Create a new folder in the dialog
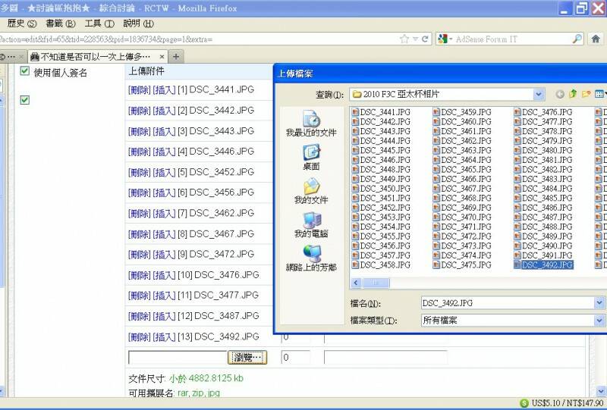607x410 pixels. point(586,94)
